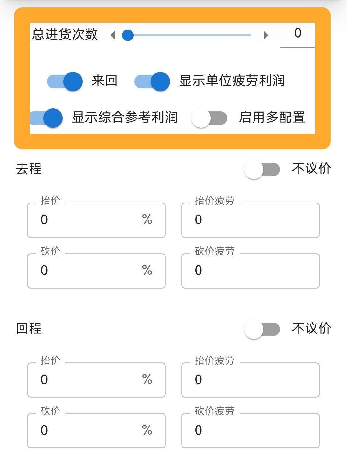Focus the 回程 砍价疲劳 field
The height and width of the screenshot is (458, 347).
click(251, 431)
